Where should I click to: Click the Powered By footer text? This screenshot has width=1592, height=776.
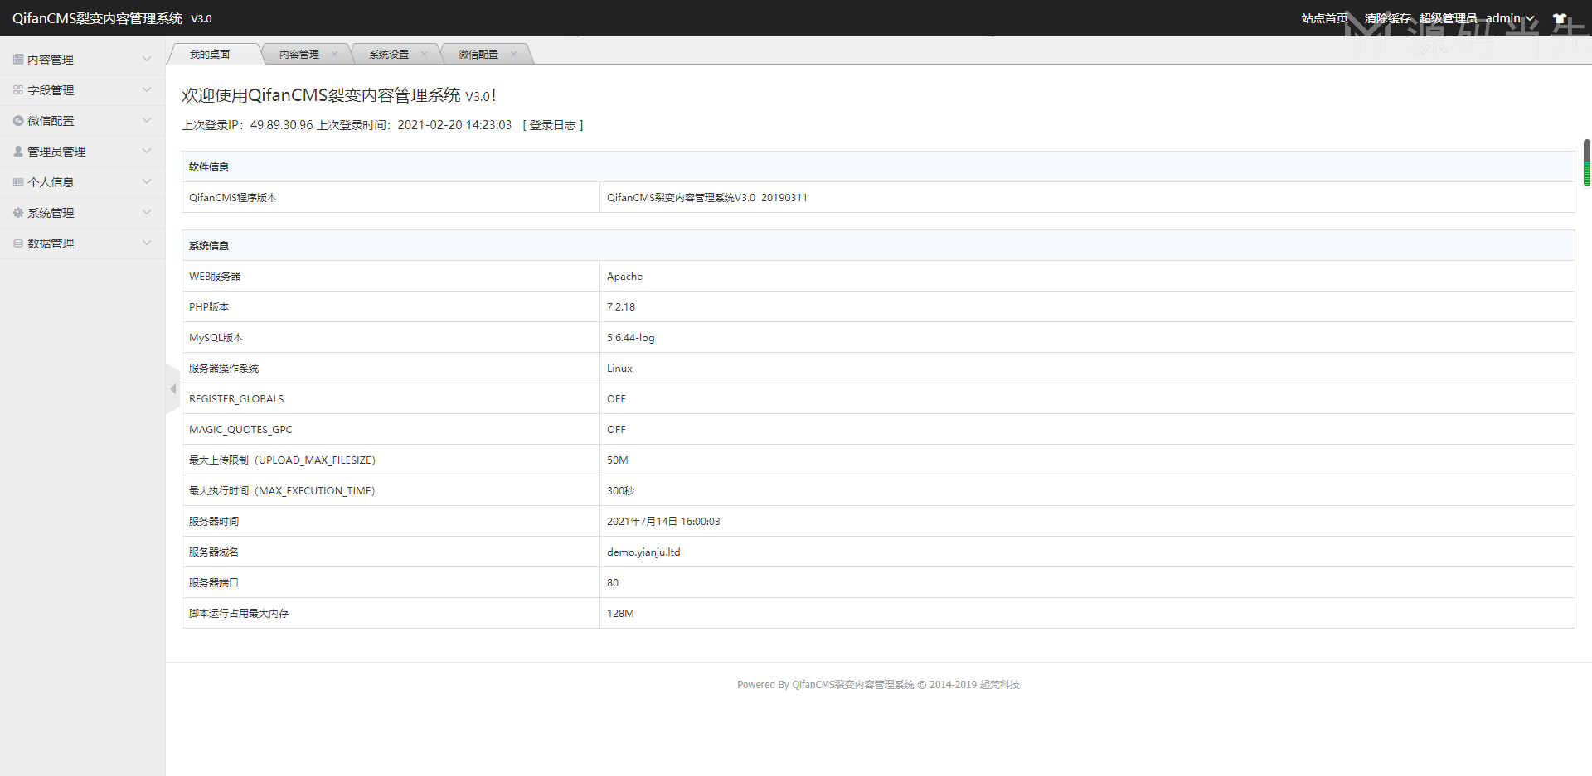pyautogui.click(x=878, y=685)
